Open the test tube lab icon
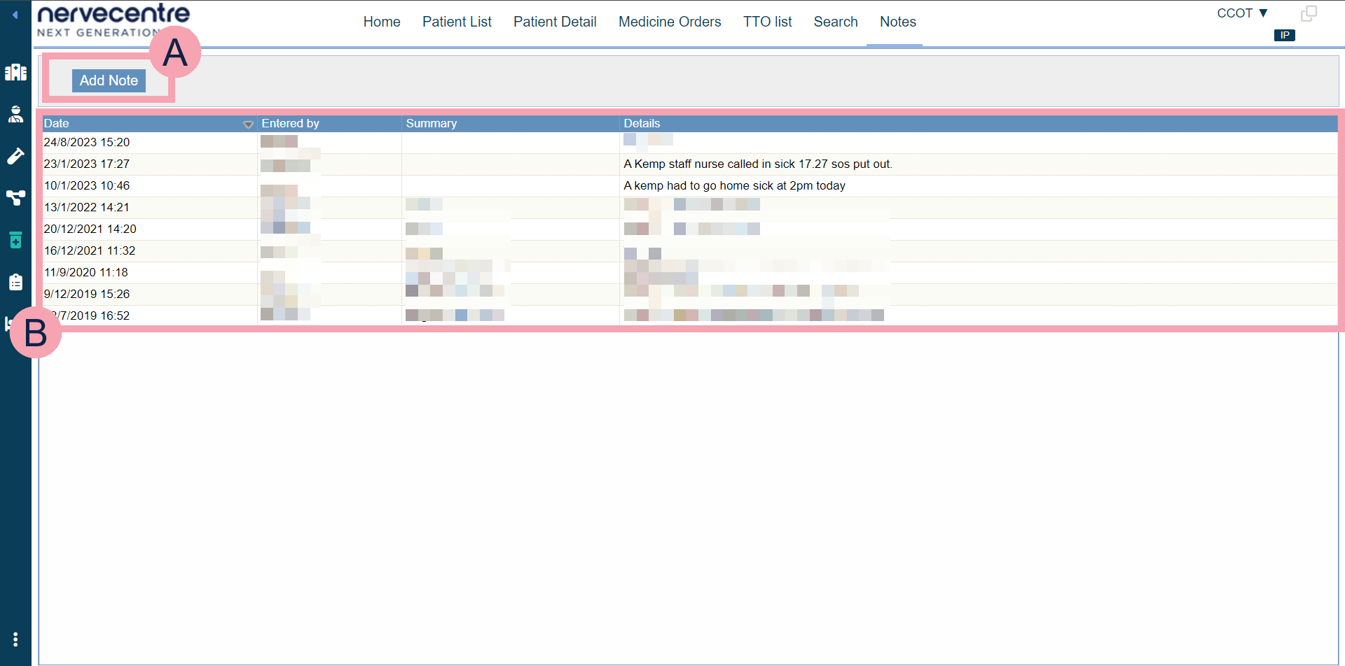Screen dimensions: 1345x666 (15, 156)
